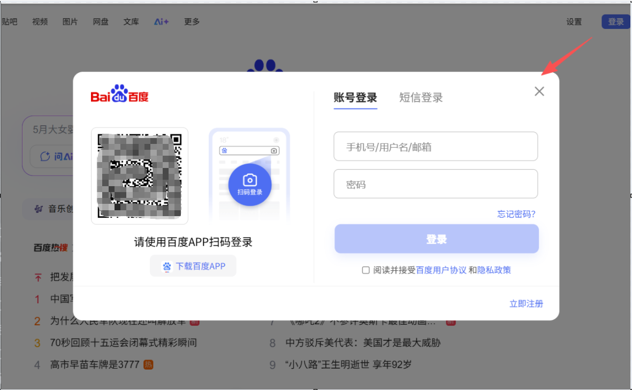Click the pinned-top arrow icon in hot list

[38, 277]
